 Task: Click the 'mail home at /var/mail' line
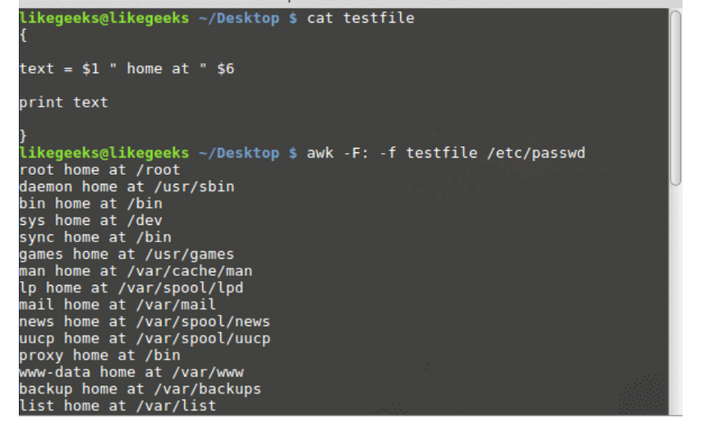(117, 305)
